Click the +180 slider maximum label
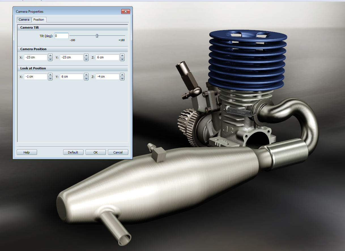345x251 pixels. 122,40
